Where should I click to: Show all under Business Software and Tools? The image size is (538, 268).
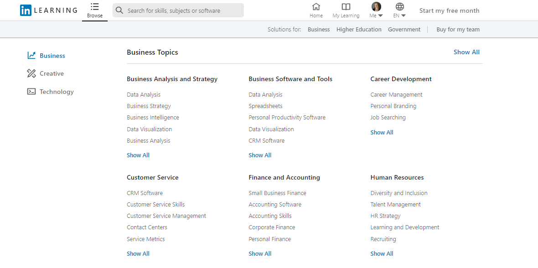point(260,155)
